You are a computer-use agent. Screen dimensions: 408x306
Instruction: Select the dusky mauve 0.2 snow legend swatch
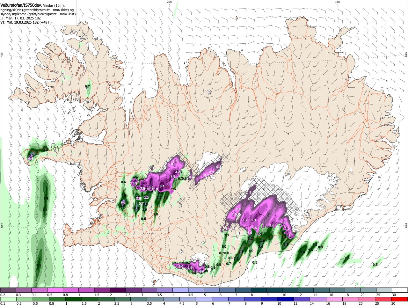8,290
